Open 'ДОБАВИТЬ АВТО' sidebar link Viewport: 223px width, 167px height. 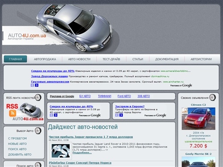coord(20,155)
